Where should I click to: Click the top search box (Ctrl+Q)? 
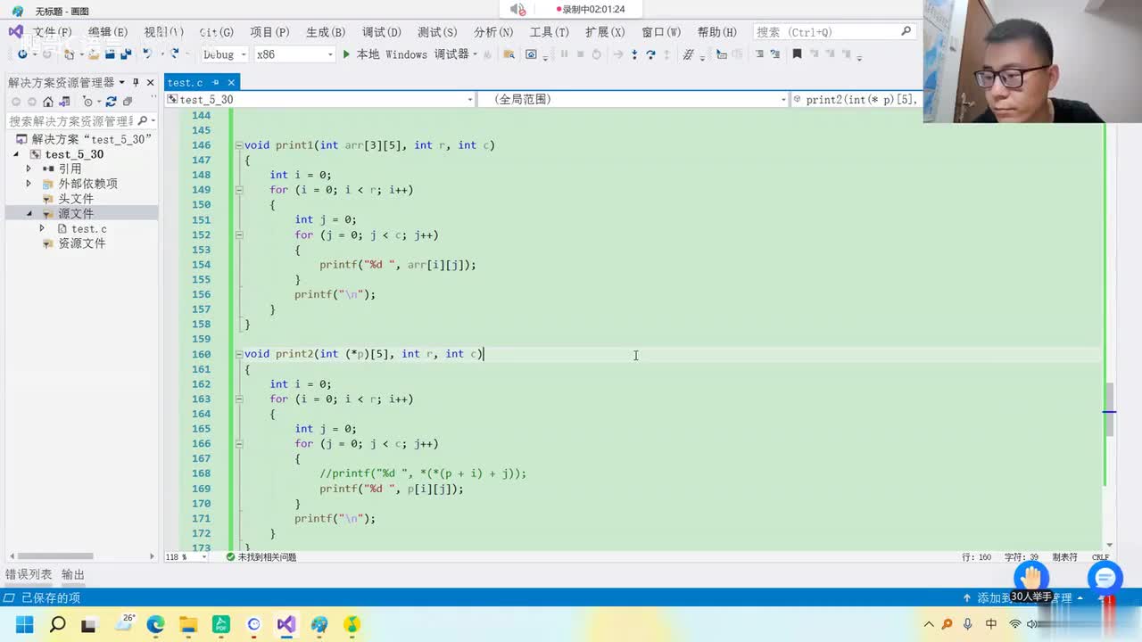tap(834, 31)
